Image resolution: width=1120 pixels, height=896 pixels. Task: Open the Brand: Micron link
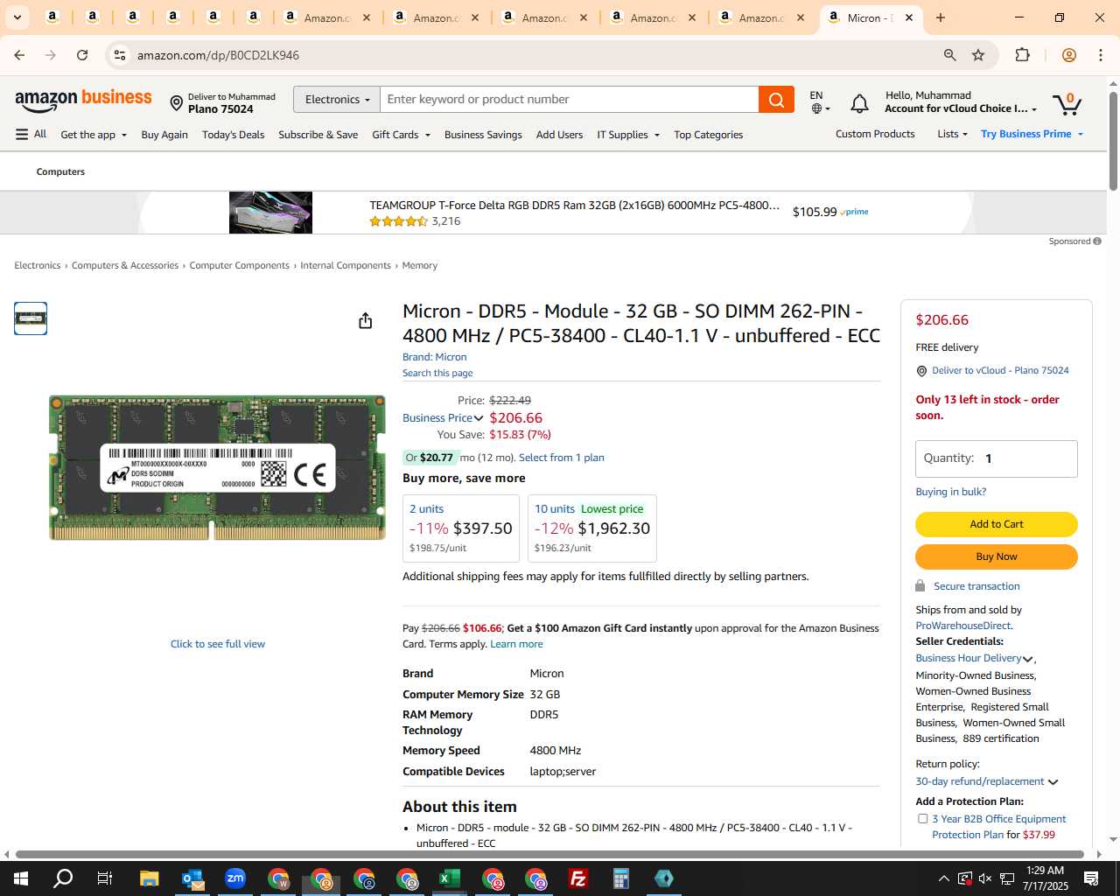pyautogui.click(x=434, y=357)
